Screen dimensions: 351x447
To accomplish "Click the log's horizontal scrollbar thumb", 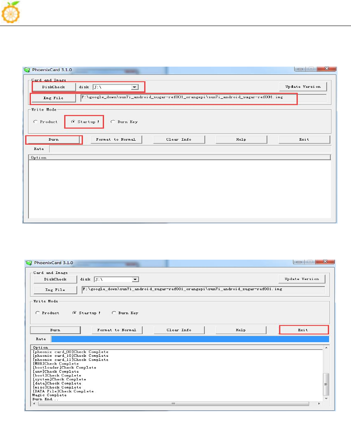I will [173, 404].
